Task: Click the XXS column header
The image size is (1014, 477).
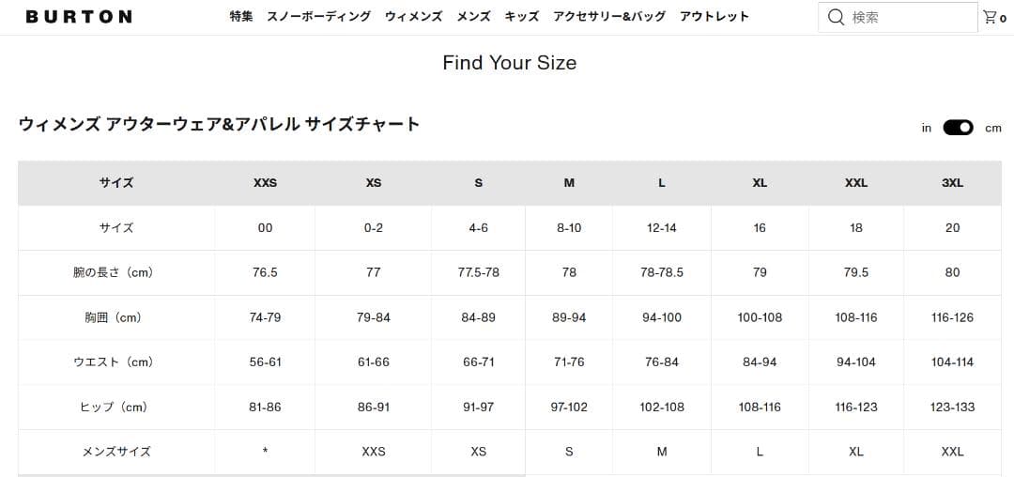Action: 265,183
